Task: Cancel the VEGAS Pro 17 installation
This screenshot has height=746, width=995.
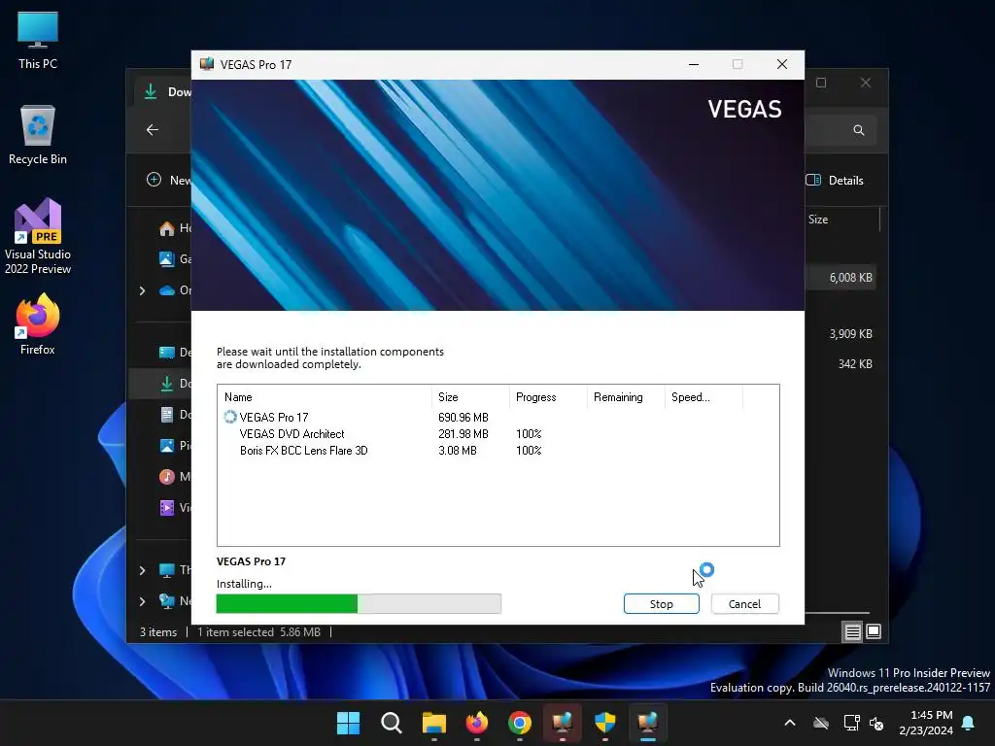Action: [x=744, y=604]
